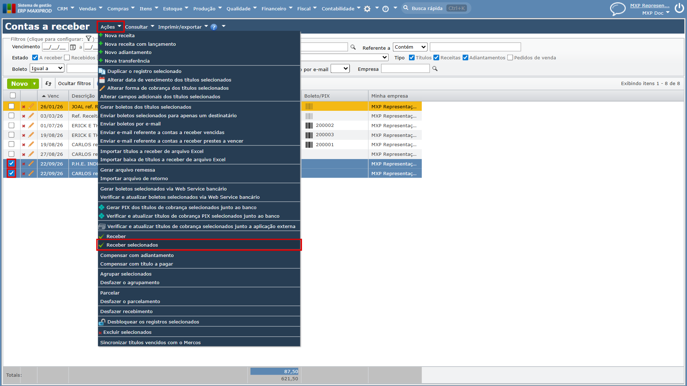
Task: Sort by the Venc column header
Action: click(x=53, y=96)
